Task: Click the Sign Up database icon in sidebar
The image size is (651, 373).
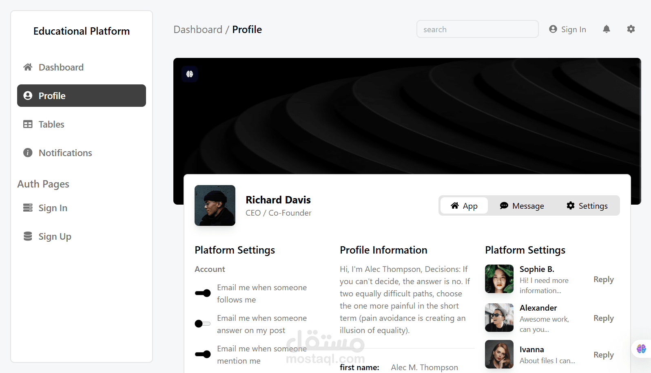Action: (x=28, y=236)
